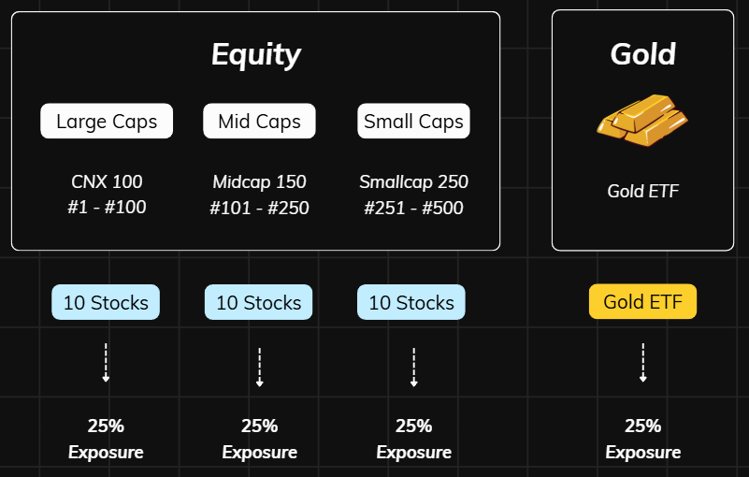Click the CNX 100 index text
Viewport: 749px width, 477px height.
coord(107,181)
